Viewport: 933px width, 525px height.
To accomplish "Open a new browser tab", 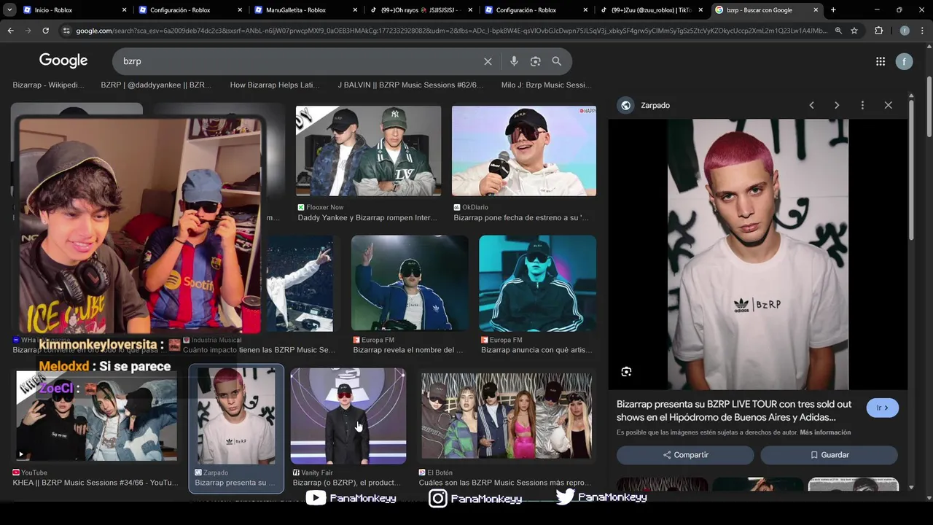I will point(833,10).
